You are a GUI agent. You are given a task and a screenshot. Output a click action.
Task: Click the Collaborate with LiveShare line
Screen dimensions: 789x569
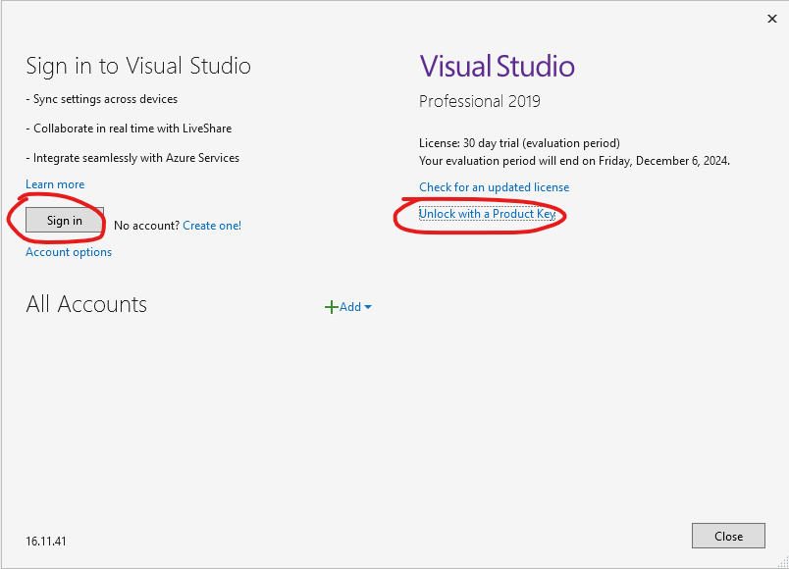click(x=129, y=129)
